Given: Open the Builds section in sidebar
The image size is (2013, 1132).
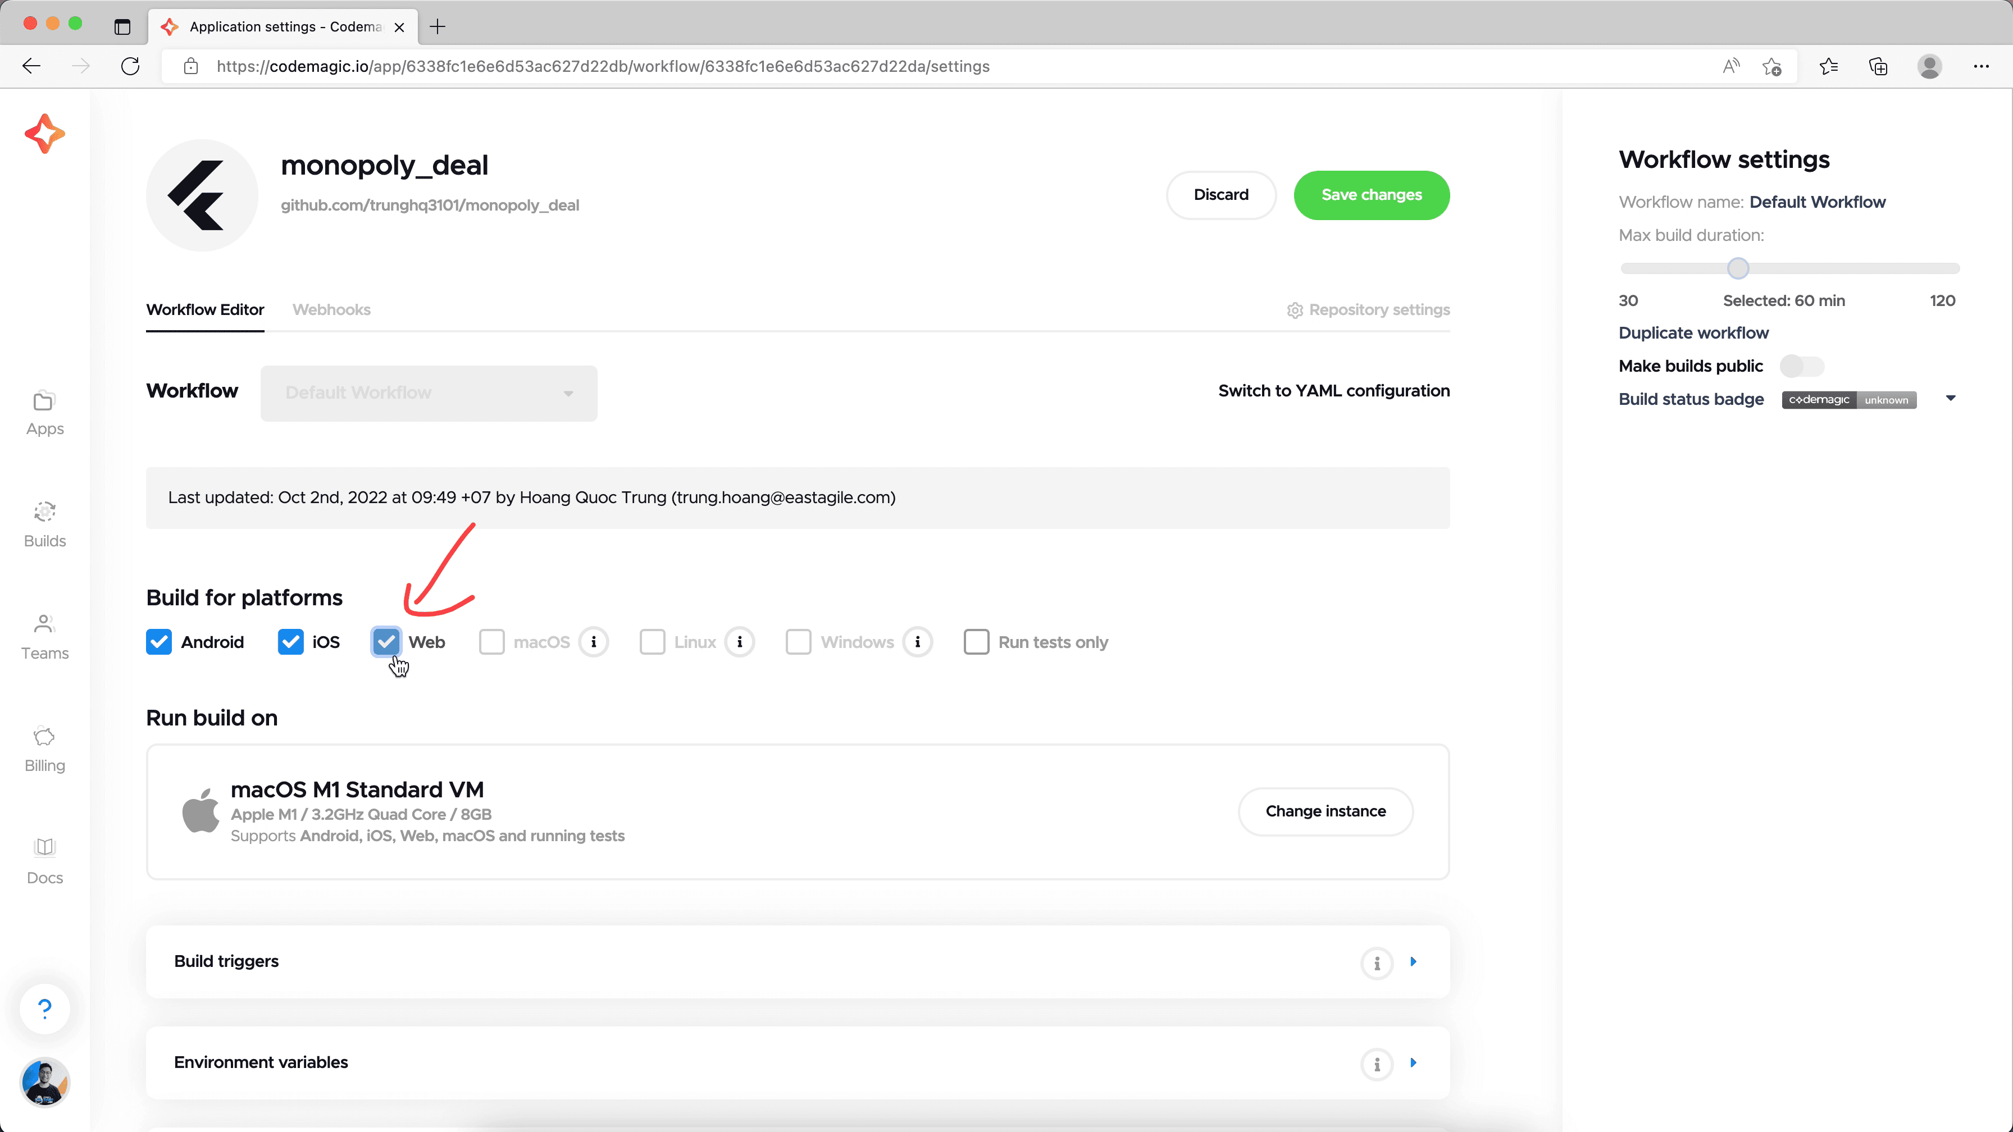Looking at the screenshot, I should 44,526.
